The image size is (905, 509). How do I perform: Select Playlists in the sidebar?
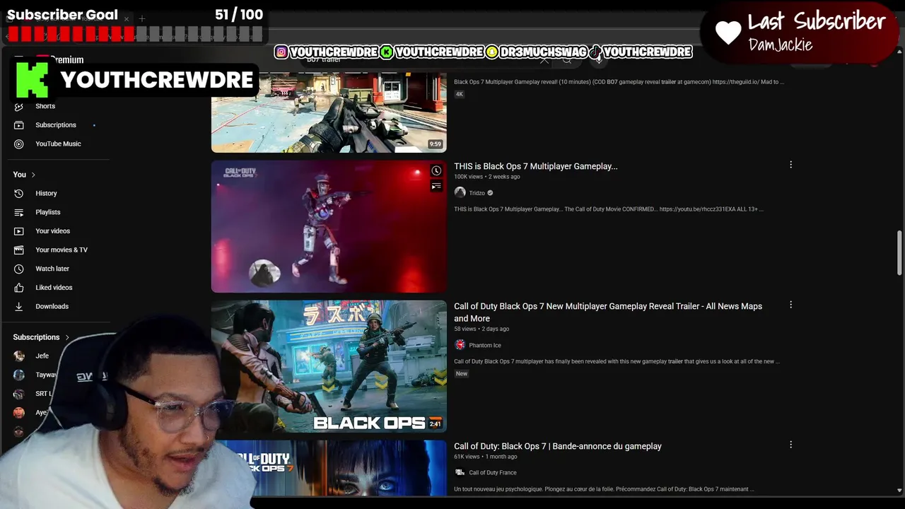(x=48, y=212)
